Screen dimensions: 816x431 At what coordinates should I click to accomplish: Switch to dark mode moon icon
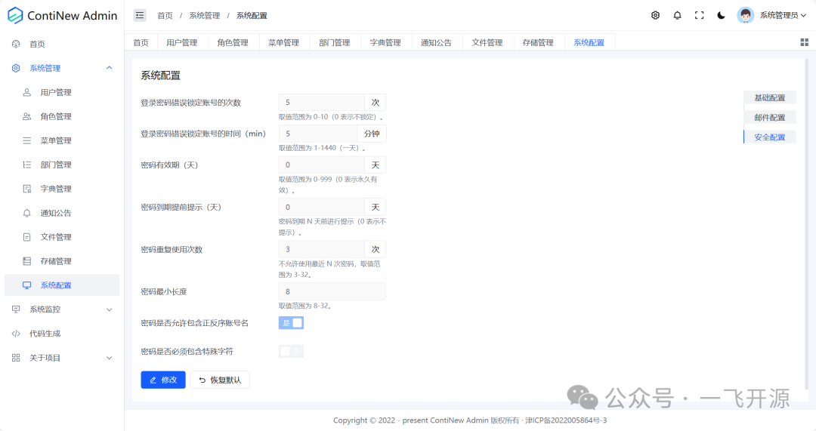tap(722, 16)
